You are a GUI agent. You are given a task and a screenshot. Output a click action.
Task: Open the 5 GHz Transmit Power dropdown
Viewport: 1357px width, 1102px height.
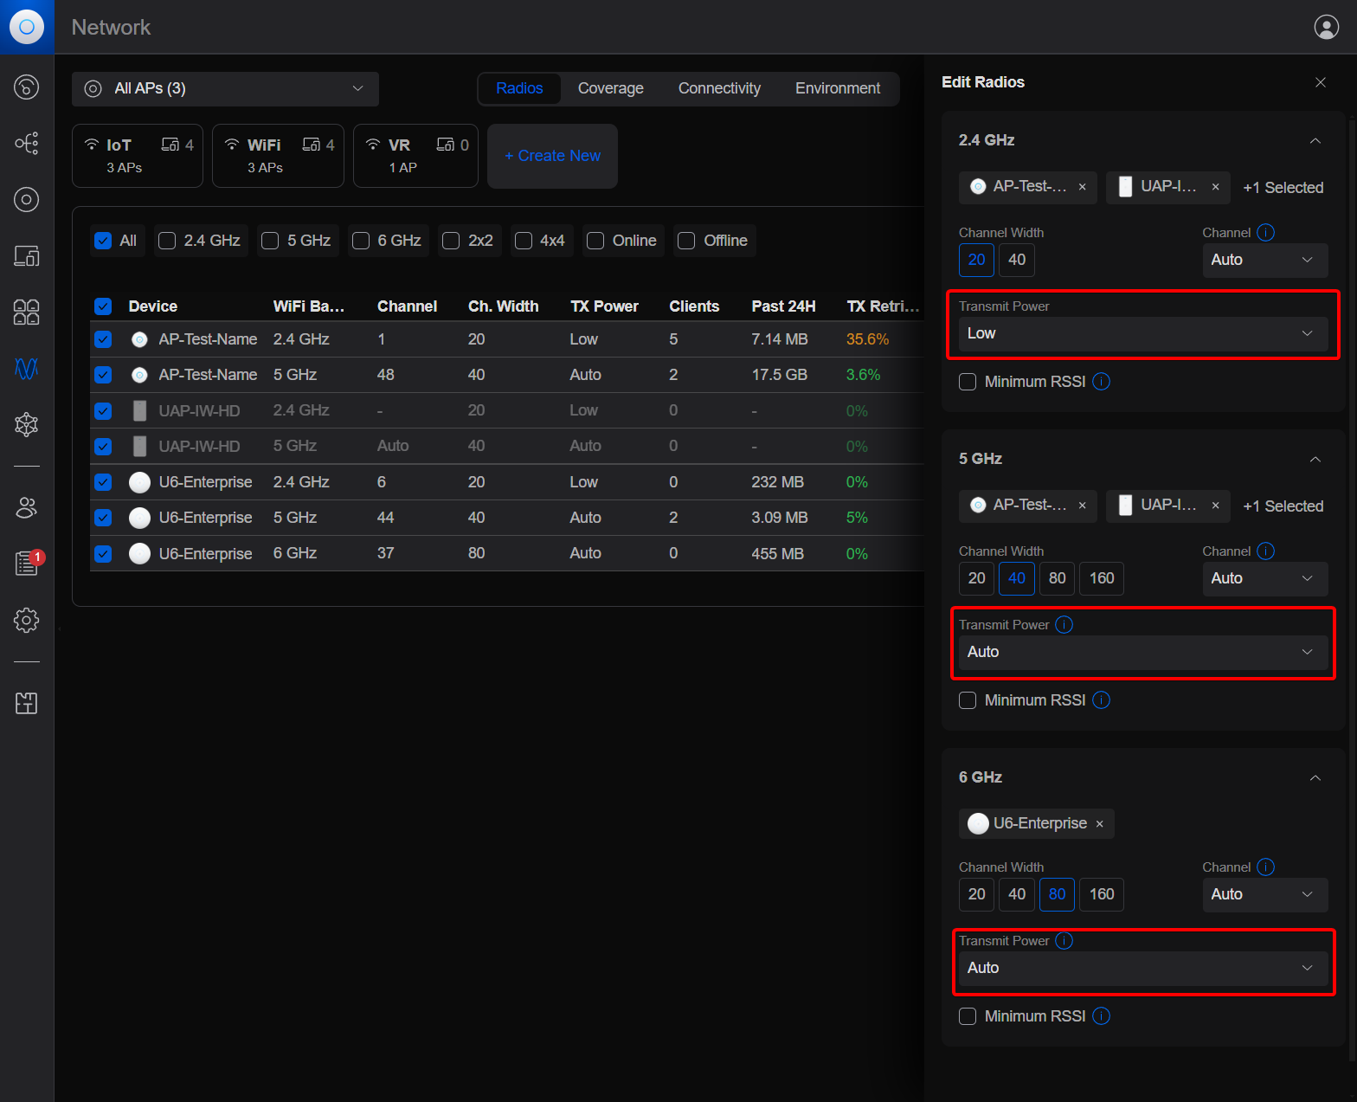pos(1143,653)
